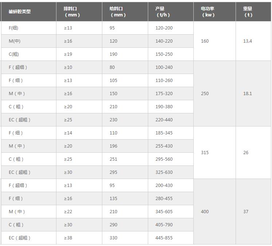Select the 重量 (t) header cell
This screenshot has height=246, width=272.
click(248, 12)
